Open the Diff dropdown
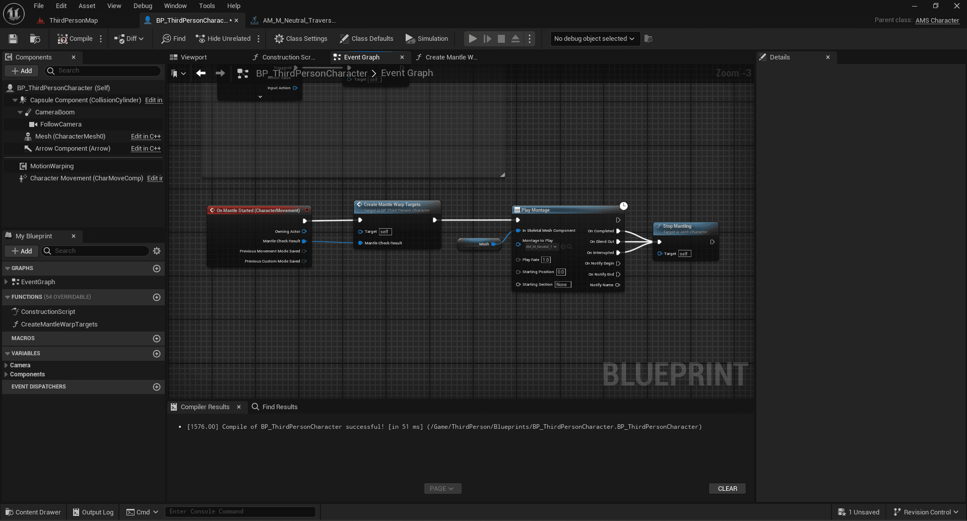The image size is (967, 521). pyautogui.click(x=129, y=39)
